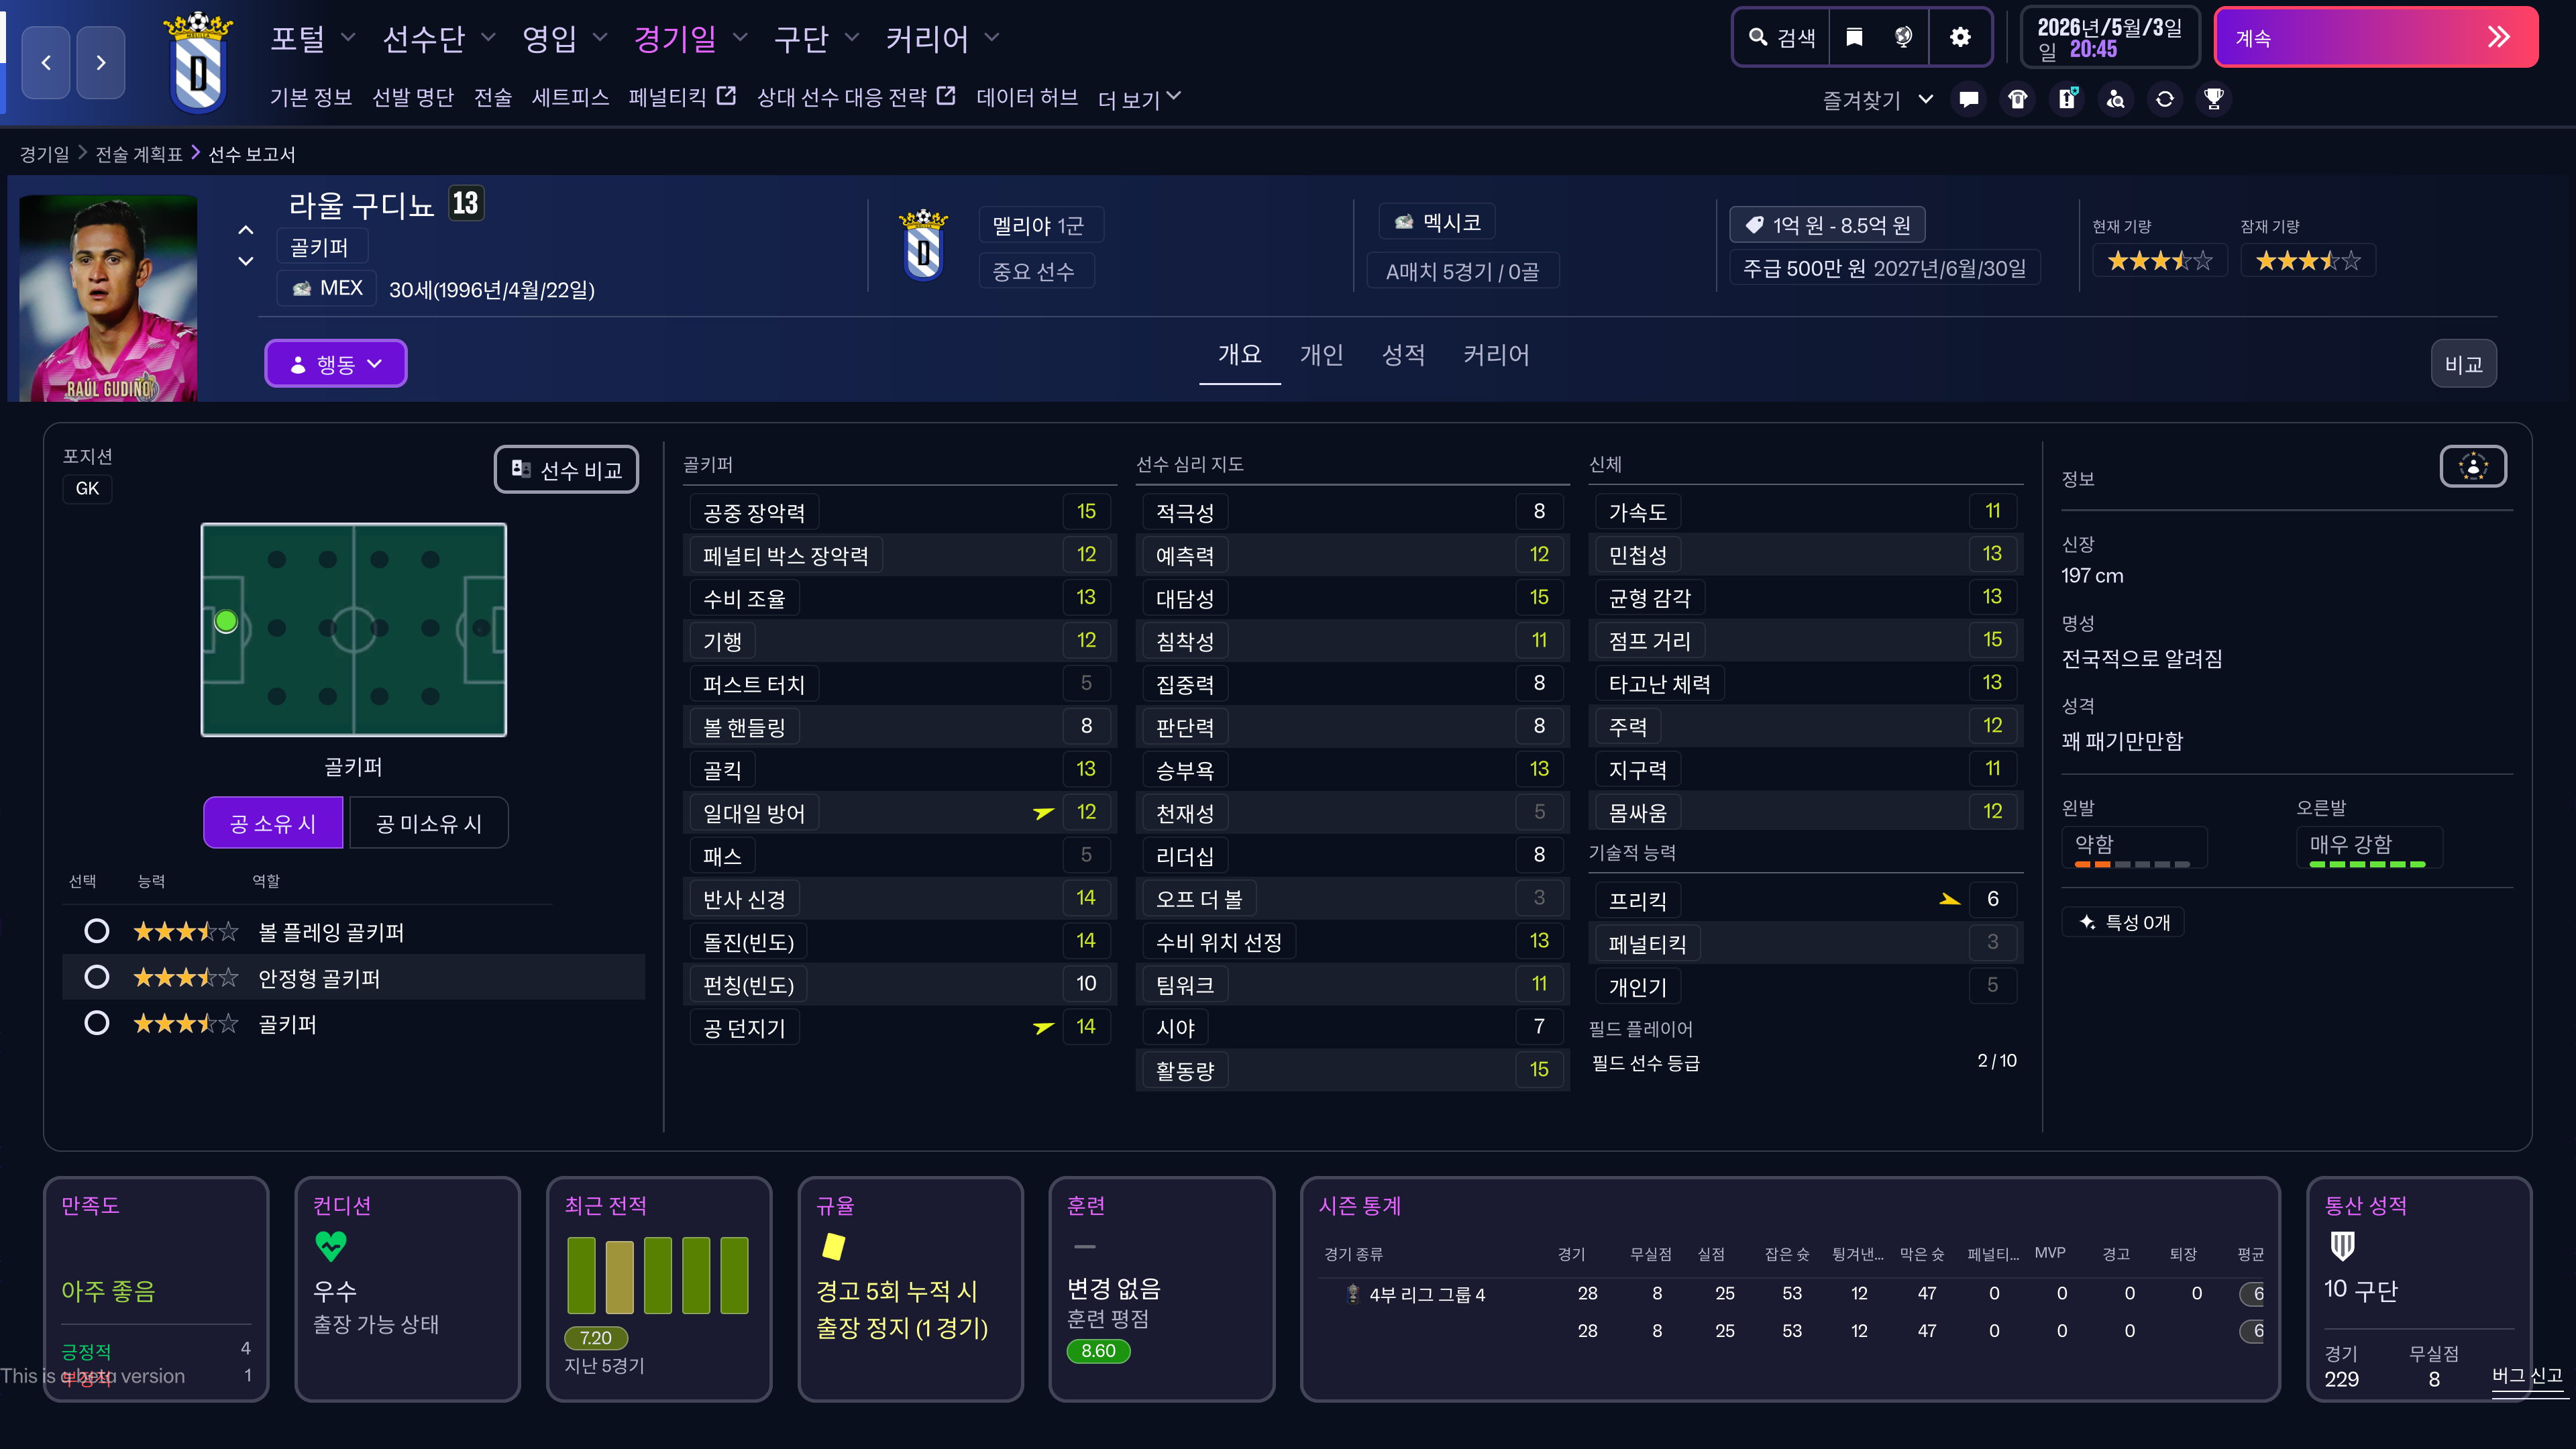Viewport: 2576px width, 1449px height.
Task: Open the scouting search person icon
Action: 2115,99
